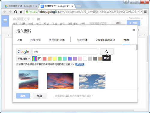Pick the blue-orange sunset sky thumbnail
The width and height of the screenshot is (150, 113).
coord(28,80)
